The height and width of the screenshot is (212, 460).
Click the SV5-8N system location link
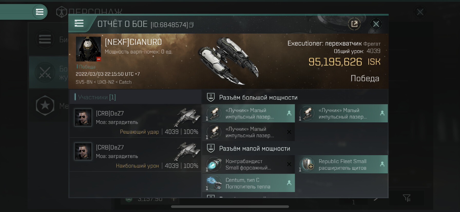(x=84, y=82)
